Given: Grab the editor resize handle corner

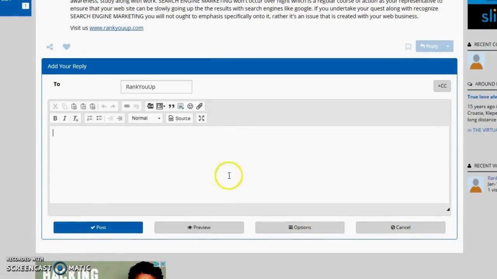Looking at the screenshot, I should [x=448, y=209].
